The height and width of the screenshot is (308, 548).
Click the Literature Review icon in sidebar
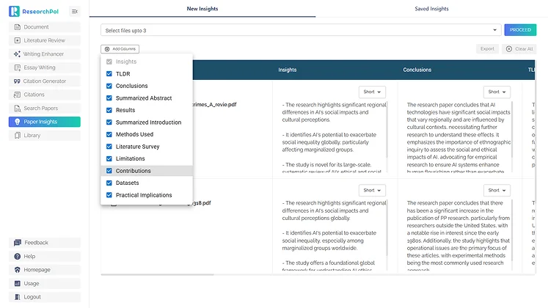[x=17, y=40]
